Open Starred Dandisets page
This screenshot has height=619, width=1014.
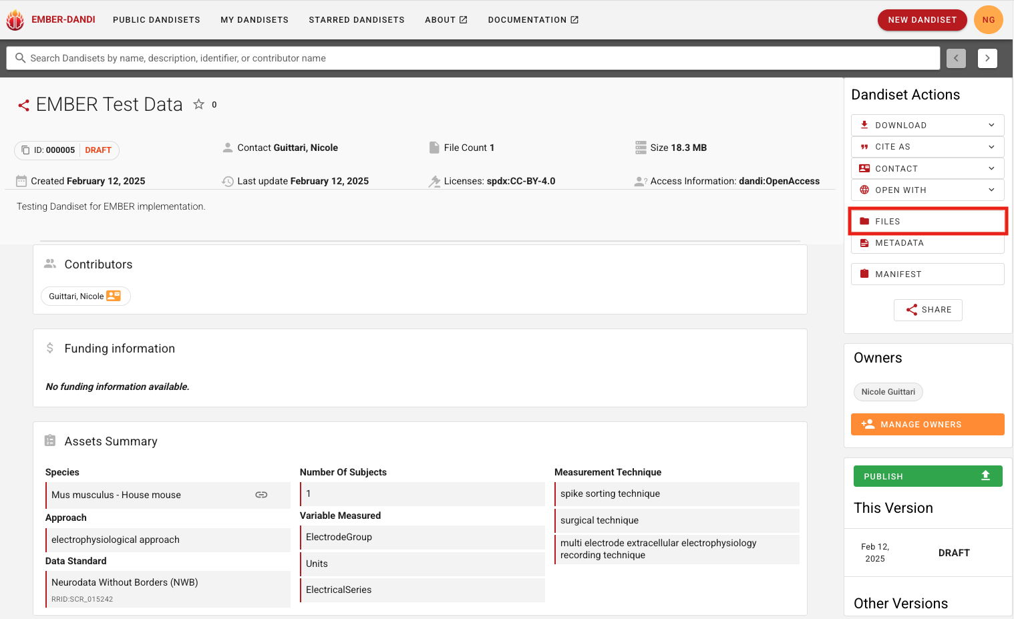point(357,20)
